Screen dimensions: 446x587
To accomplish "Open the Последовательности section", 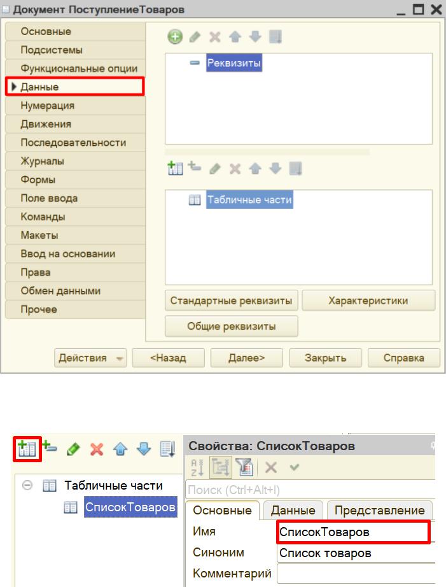I will [x=76, y=143].
